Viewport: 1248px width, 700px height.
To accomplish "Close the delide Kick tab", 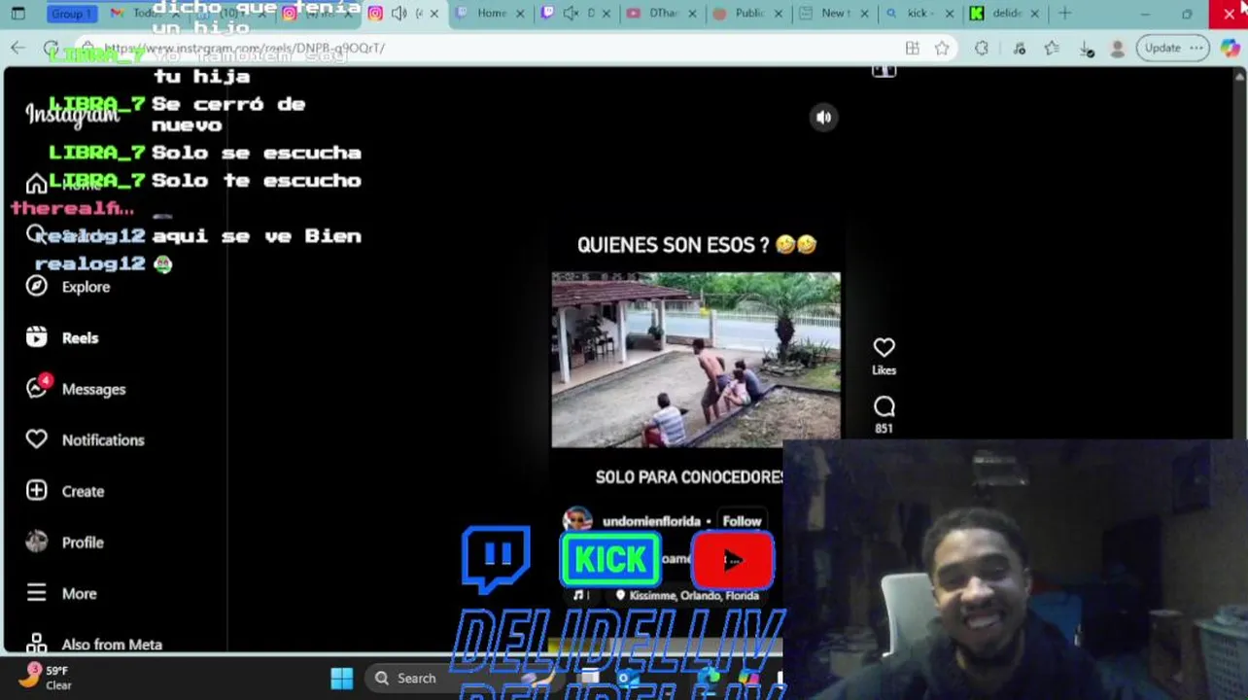I will (1034, 14).
